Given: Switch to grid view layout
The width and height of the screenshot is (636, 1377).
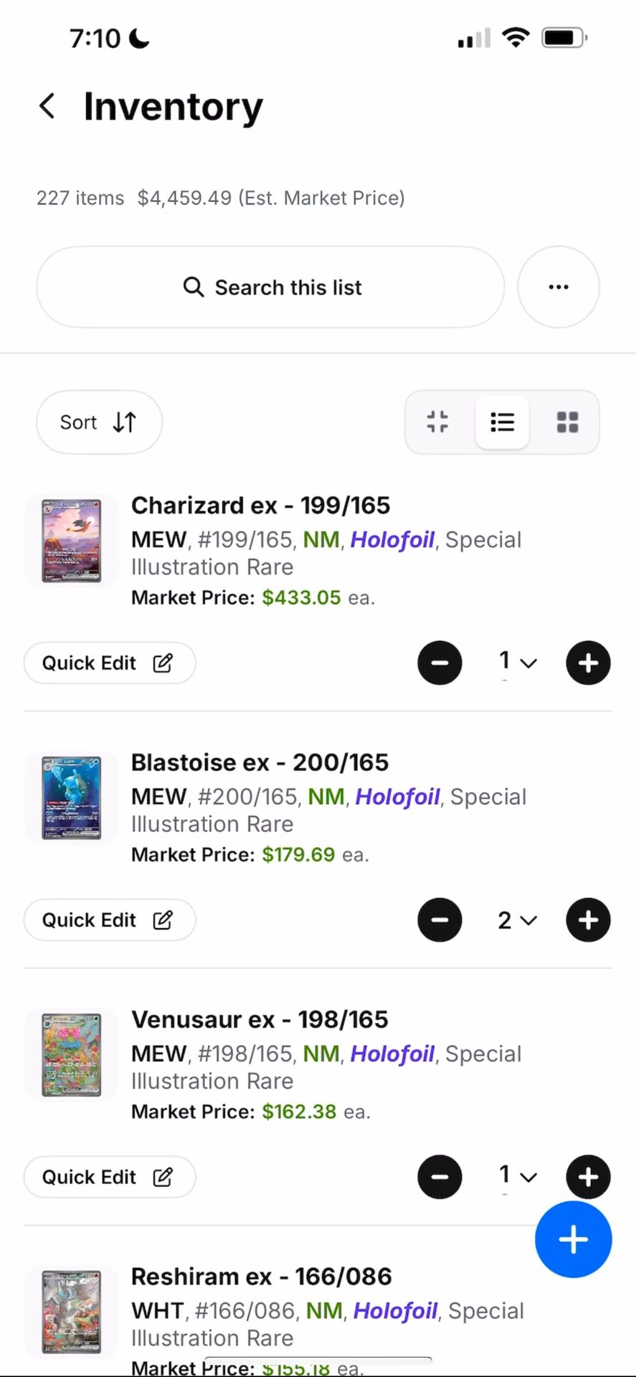Looking at the screenshot, I should click(x=567, y=422).
